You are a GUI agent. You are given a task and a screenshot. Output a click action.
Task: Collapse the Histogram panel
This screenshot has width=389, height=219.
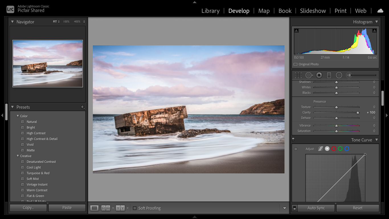(376, 22)
